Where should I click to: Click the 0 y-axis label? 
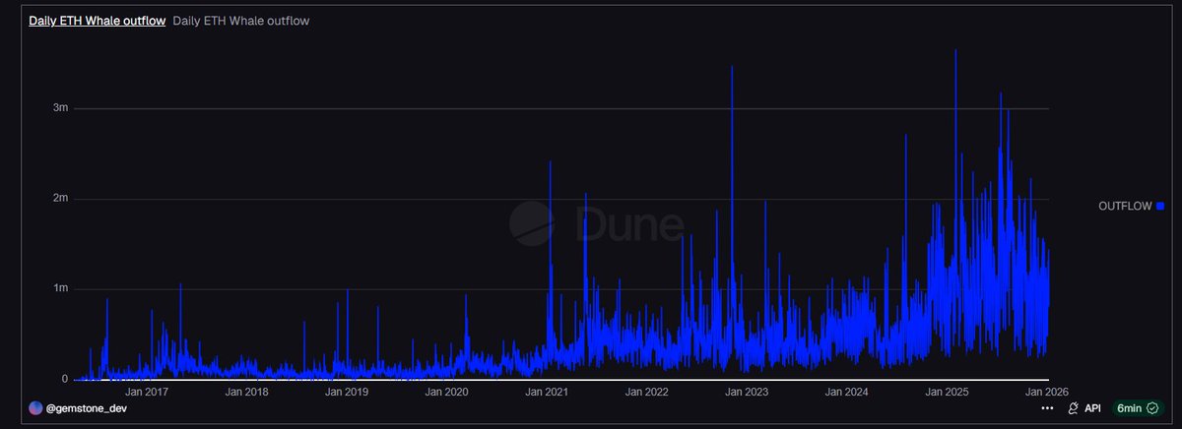click(64, 380)
